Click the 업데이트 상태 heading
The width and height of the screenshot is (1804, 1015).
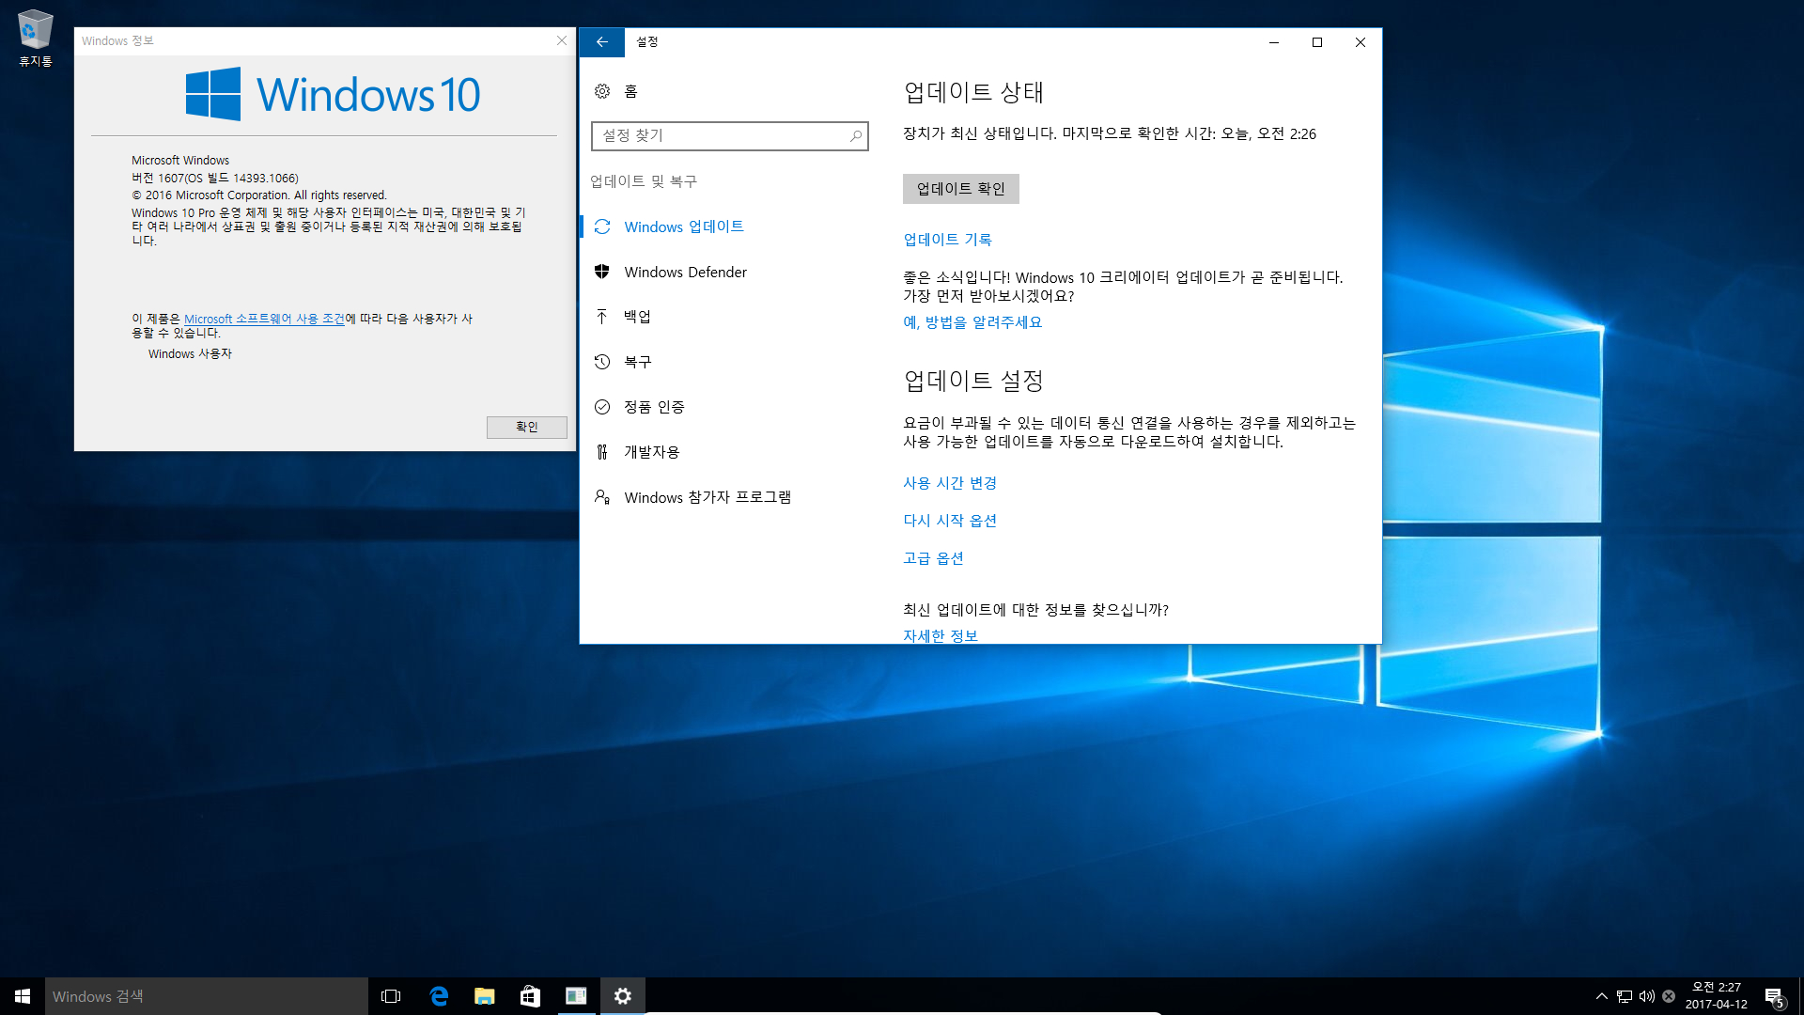pyautogui.click(x=973, y=92)
